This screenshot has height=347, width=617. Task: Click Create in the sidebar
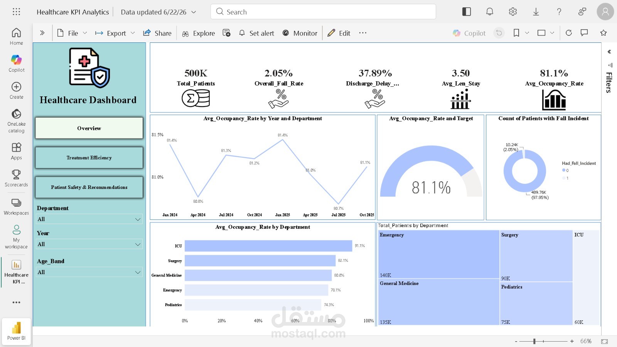coord(16,91)
